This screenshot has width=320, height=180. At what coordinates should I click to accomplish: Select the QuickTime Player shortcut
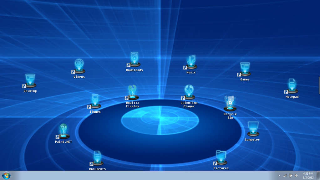click(x=189, y=93)
